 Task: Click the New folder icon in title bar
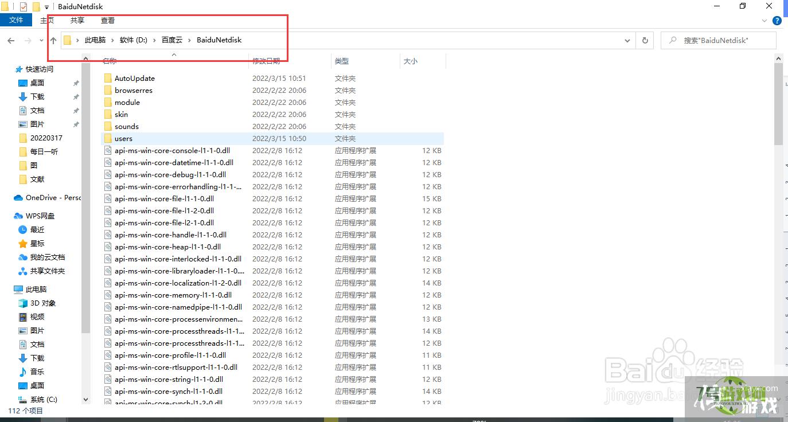pyautogui.click(x=36, y=7)
